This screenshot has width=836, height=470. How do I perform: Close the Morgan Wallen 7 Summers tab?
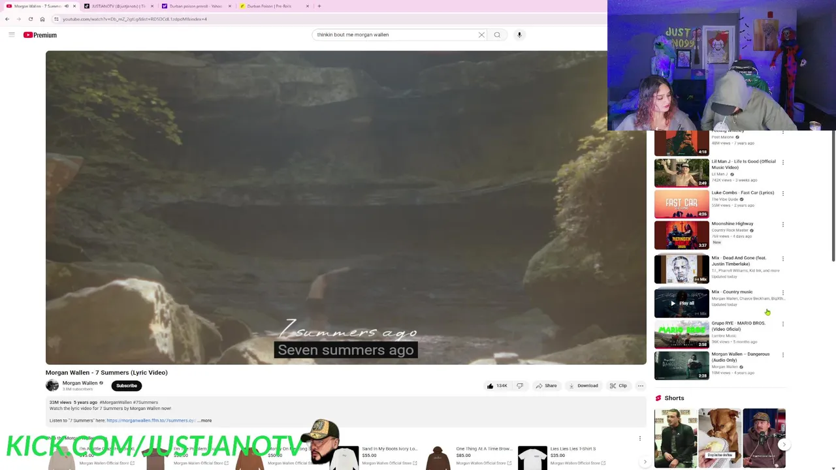[x=74, y=6]
